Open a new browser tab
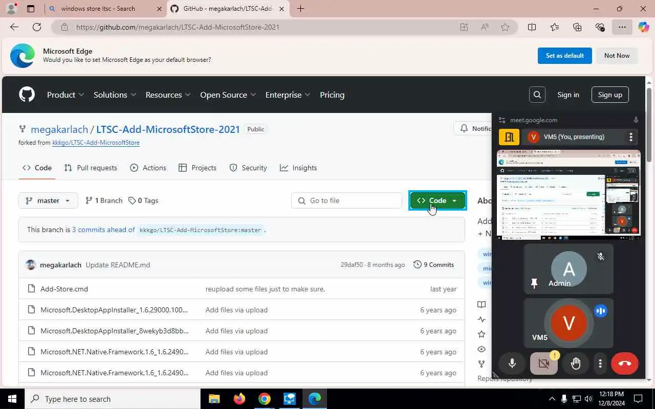655x409 pixels. click(x=300, y=9)
